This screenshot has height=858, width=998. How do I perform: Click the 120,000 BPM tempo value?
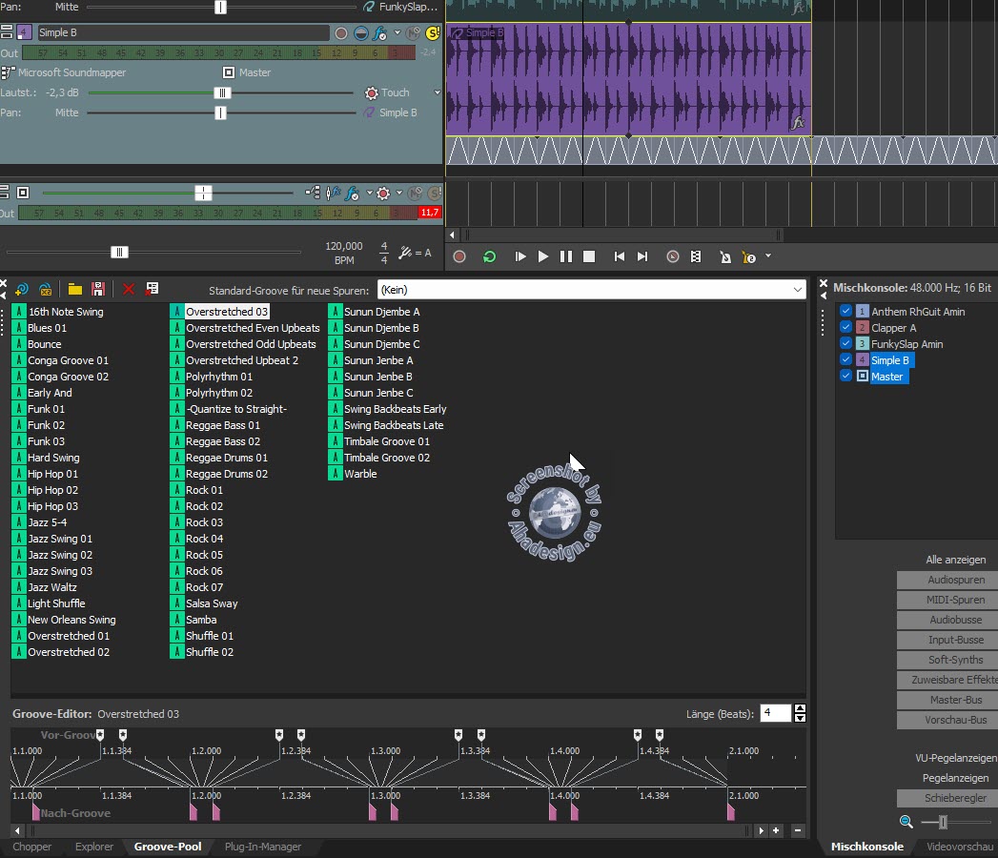[x=344, y=246]
